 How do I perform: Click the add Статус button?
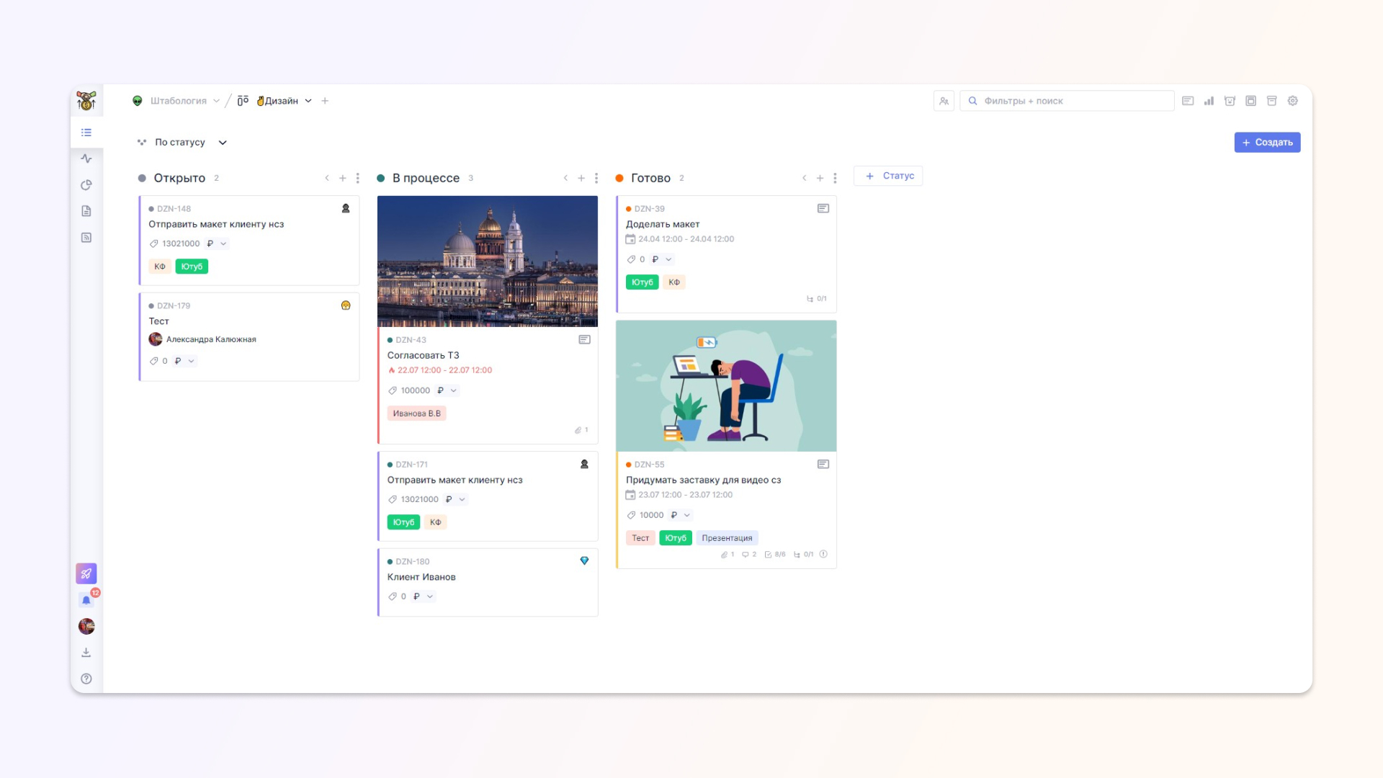pos(888,176)
